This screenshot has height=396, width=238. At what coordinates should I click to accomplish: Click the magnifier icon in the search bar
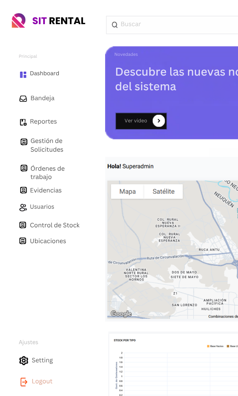click(x=114, y=25)
